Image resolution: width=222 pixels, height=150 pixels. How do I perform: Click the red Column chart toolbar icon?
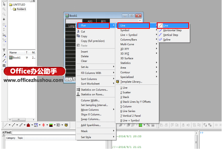[28, 125]
